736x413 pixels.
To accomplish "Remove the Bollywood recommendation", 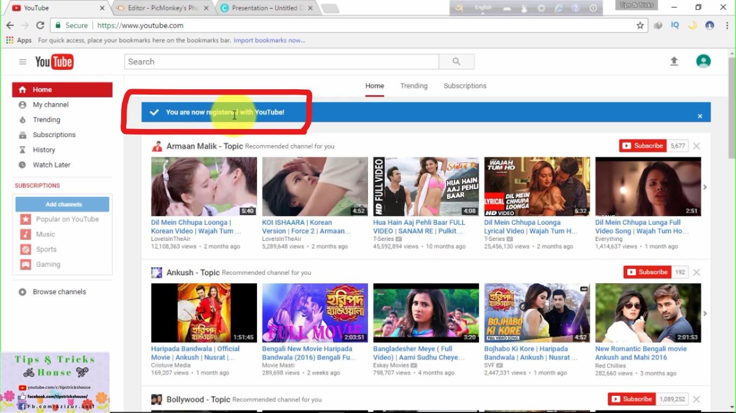I will point(697,399).
